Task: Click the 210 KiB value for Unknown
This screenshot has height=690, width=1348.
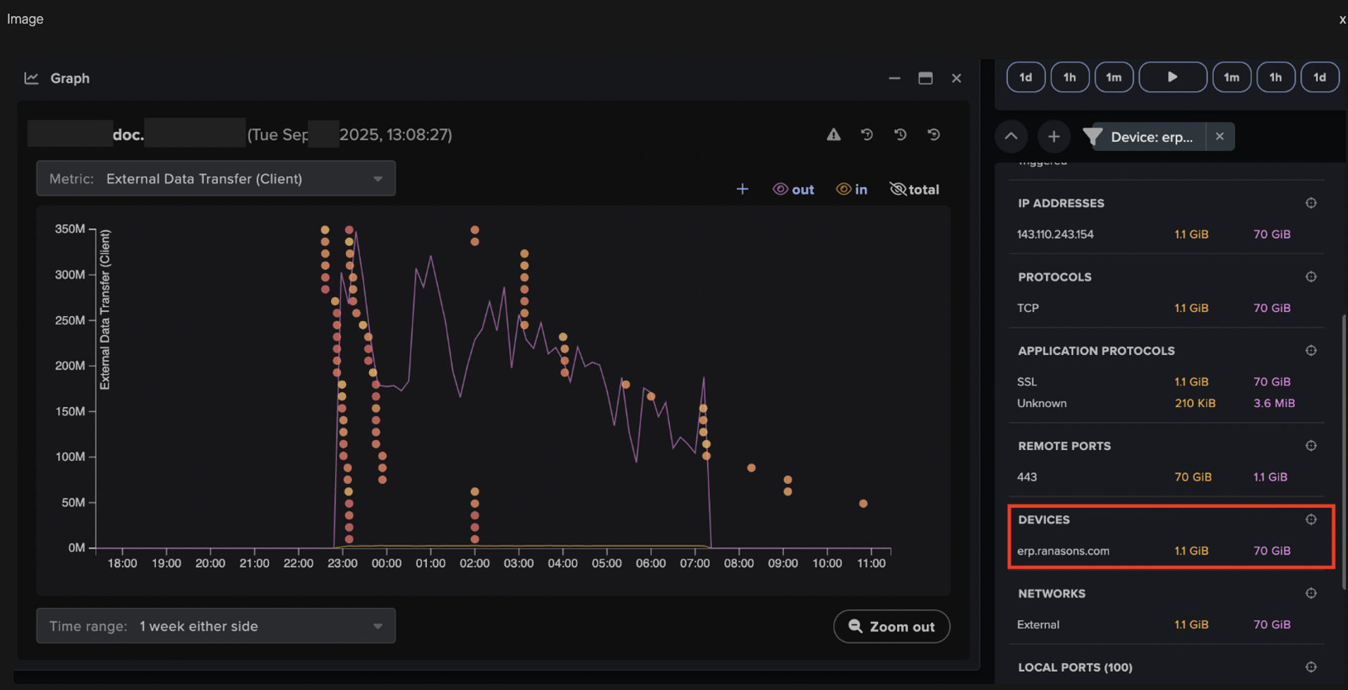Action: (x=1195, y=404)
